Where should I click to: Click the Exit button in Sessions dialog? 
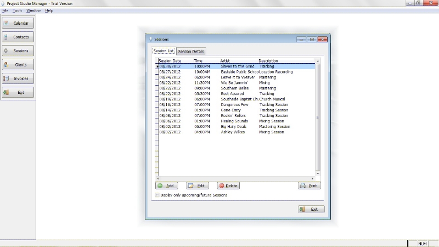click(311, 209)
